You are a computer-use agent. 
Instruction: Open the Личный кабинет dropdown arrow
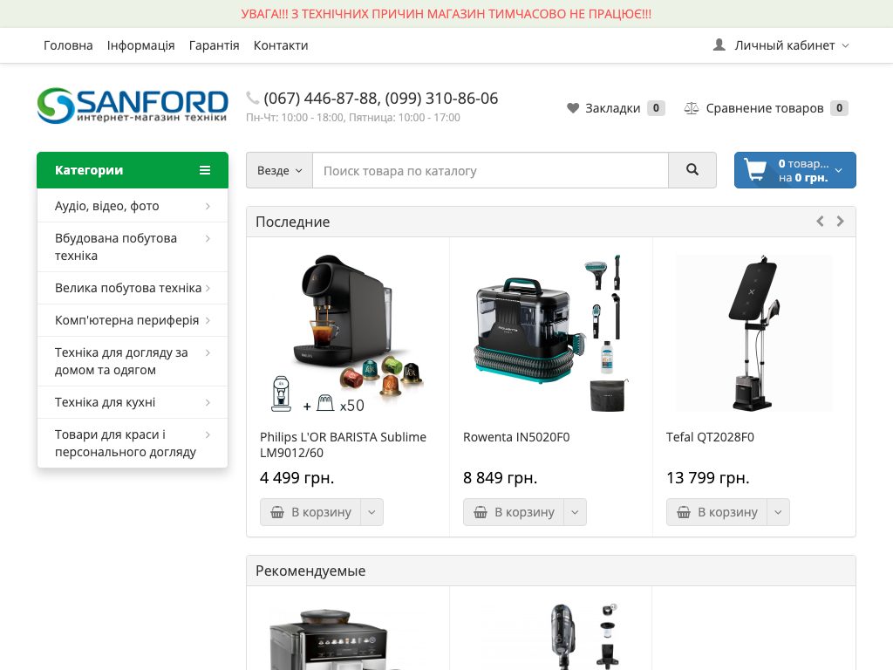click(845, 45)
